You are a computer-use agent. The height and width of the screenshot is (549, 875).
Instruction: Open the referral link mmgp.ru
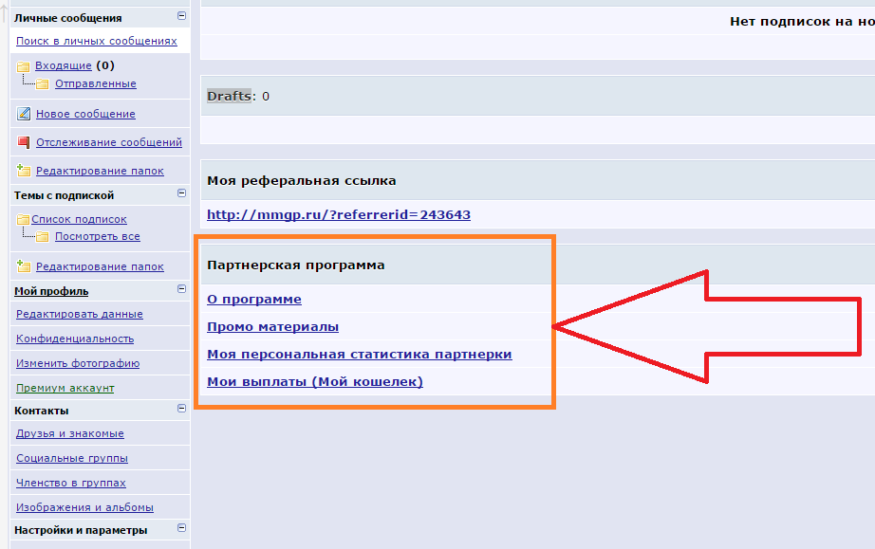pos(338,215)
